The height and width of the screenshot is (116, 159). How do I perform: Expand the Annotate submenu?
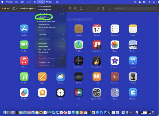pyautogui.click(x=51, y=35)
